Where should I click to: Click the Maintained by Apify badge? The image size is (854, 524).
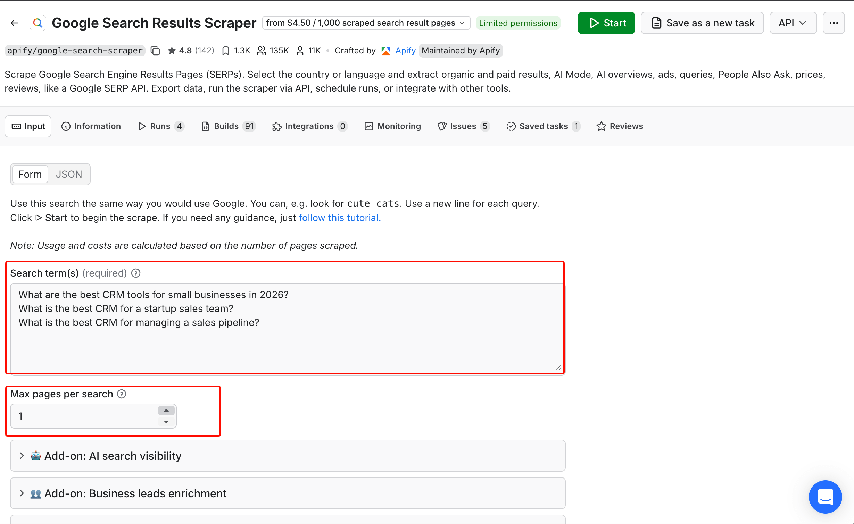tap(461, 51)
